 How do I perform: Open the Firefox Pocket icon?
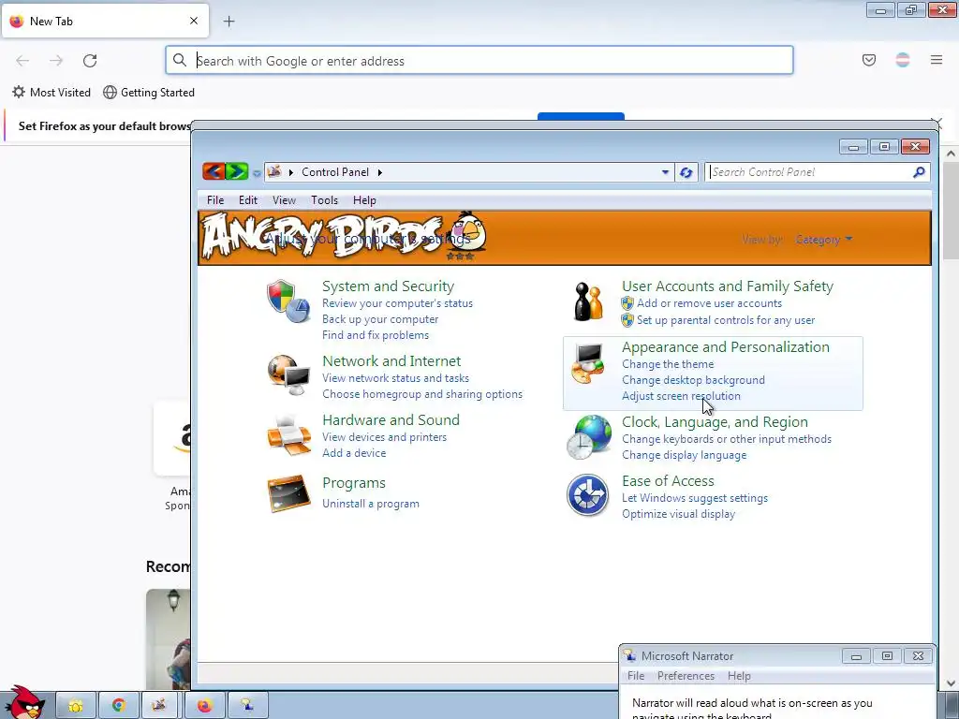click(x=869, y=60)
